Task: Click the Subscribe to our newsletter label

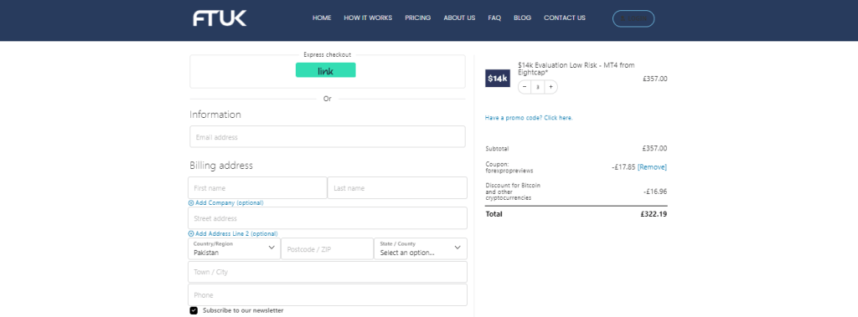Action: pos(243,310)
